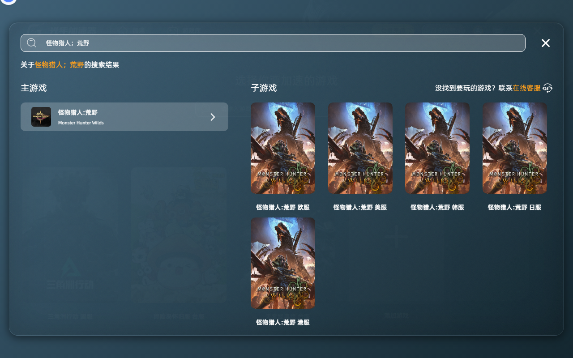Select 怪物猎人:荒野 韩服 cover thumbnail

click(x=437, y=148)
